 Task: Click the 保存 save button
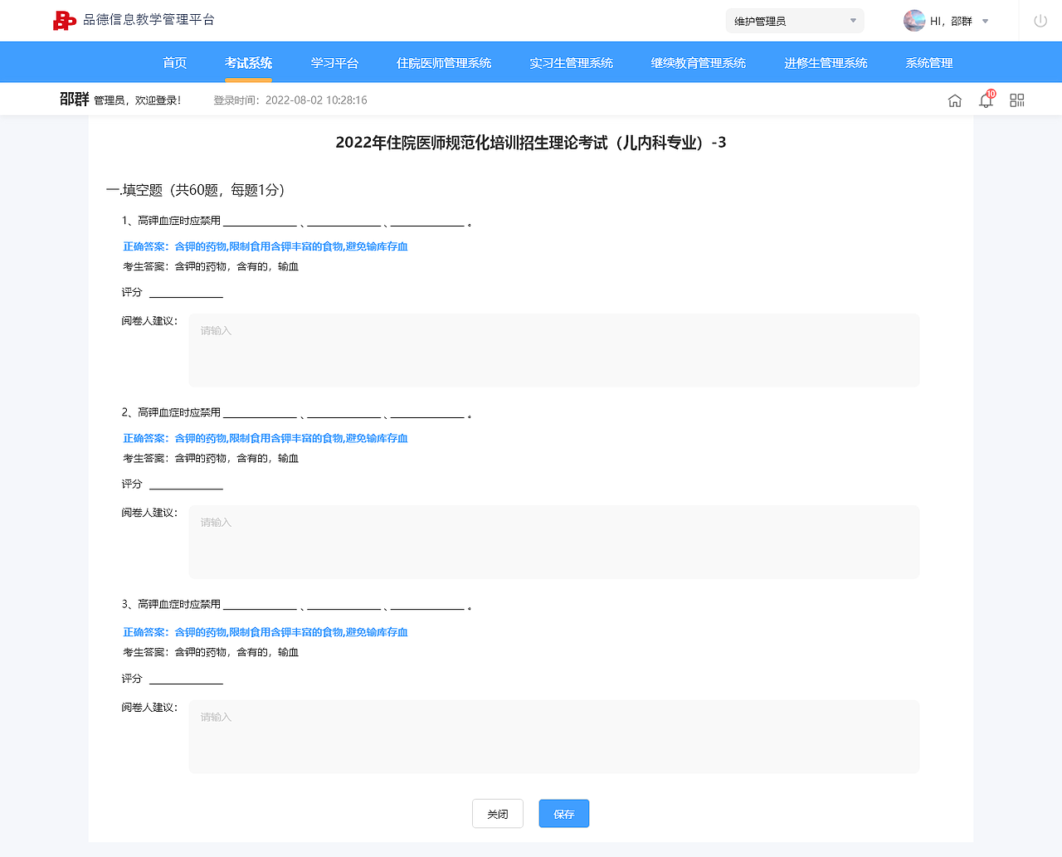[563, 813]
